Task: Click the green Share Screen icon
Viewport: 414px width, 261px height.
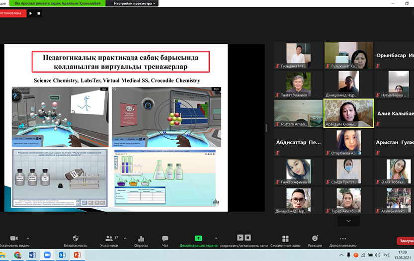Action: 198,238
